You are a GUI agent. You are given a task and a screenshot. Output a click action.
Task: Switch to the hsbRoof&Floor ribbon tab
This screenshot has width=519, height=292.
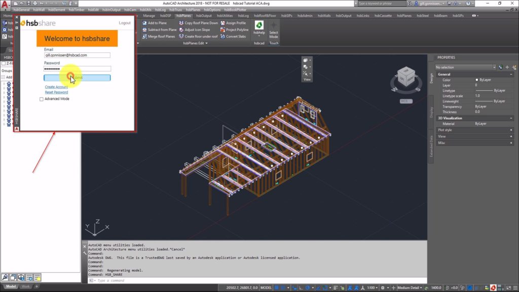tap(265, 16)
